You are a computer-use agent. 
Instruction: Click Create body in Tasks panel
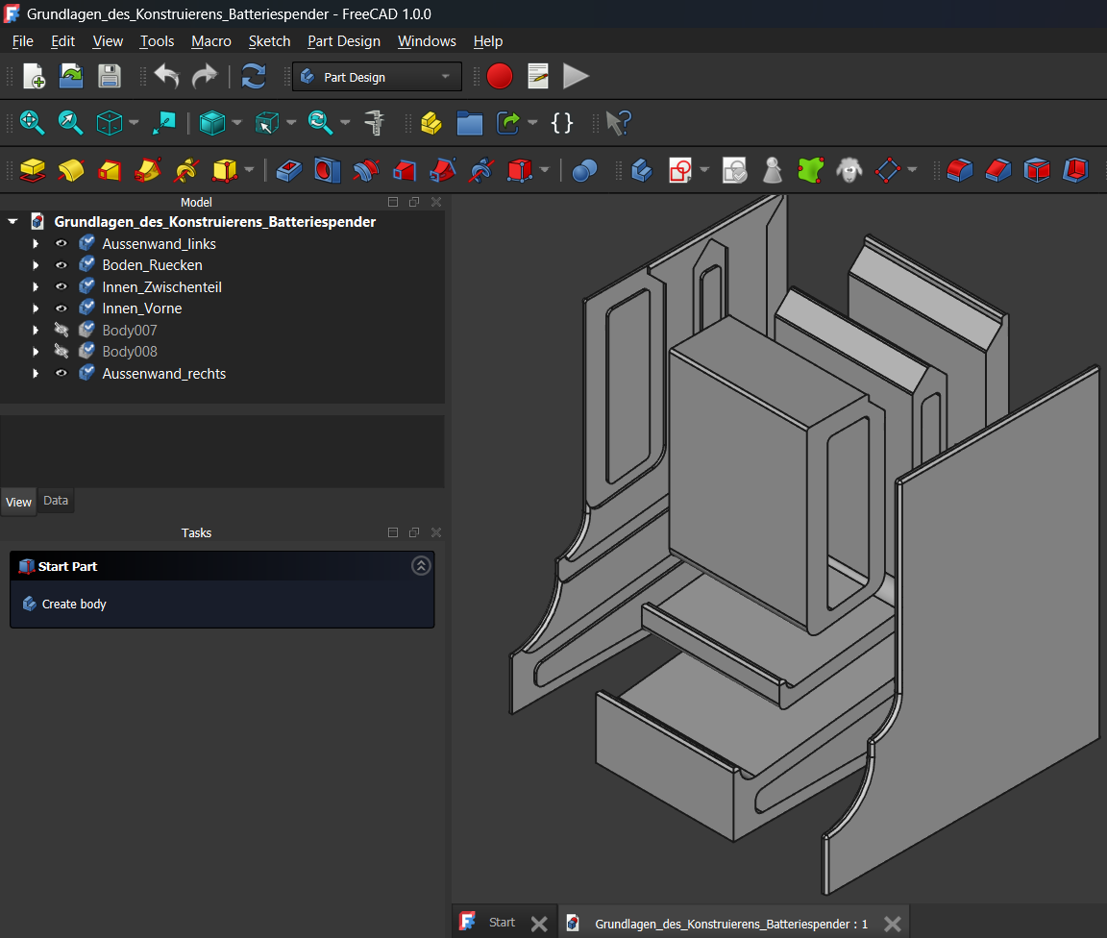pos(72,604)
